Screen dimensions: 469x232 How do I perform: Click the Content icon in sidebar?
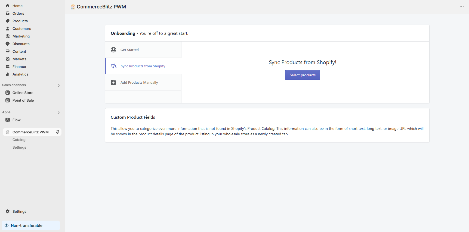pos(8,51)
